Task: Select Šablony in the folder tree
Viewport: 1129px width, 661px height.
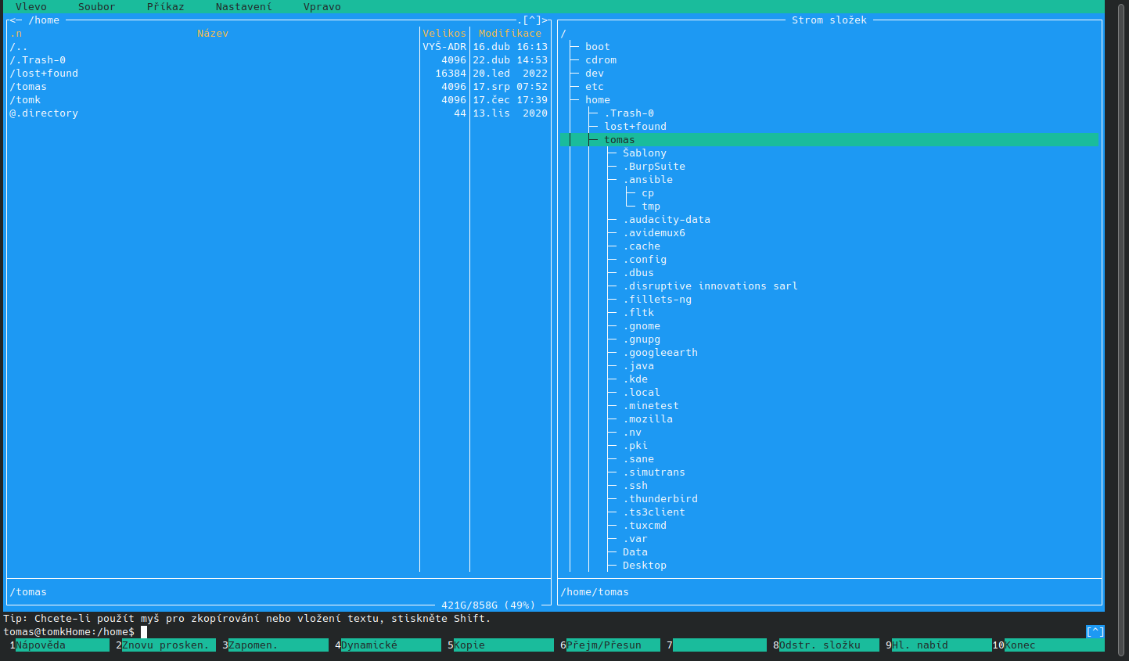Action: 645,153
